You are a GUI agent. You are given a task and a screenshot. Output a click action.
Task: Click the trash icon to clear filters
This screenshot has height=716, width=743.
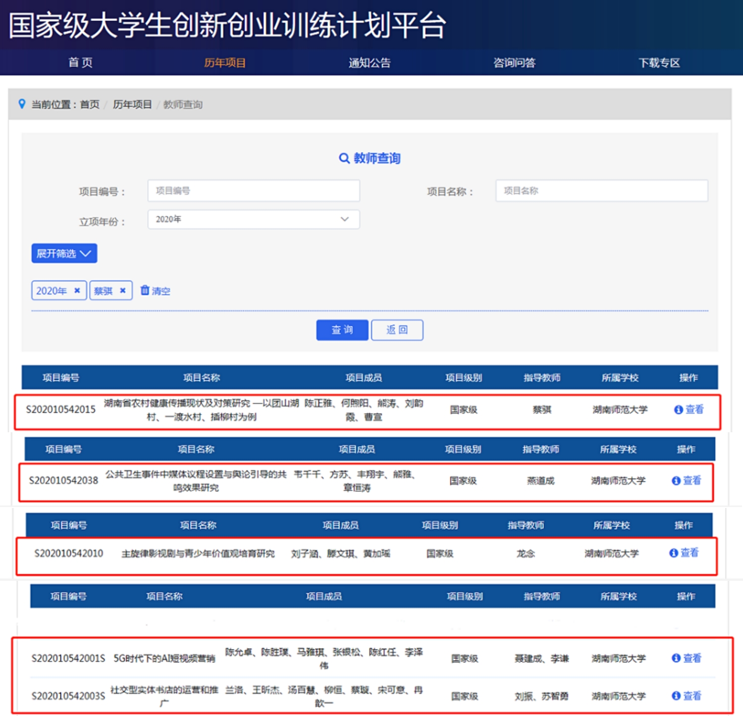145,290
